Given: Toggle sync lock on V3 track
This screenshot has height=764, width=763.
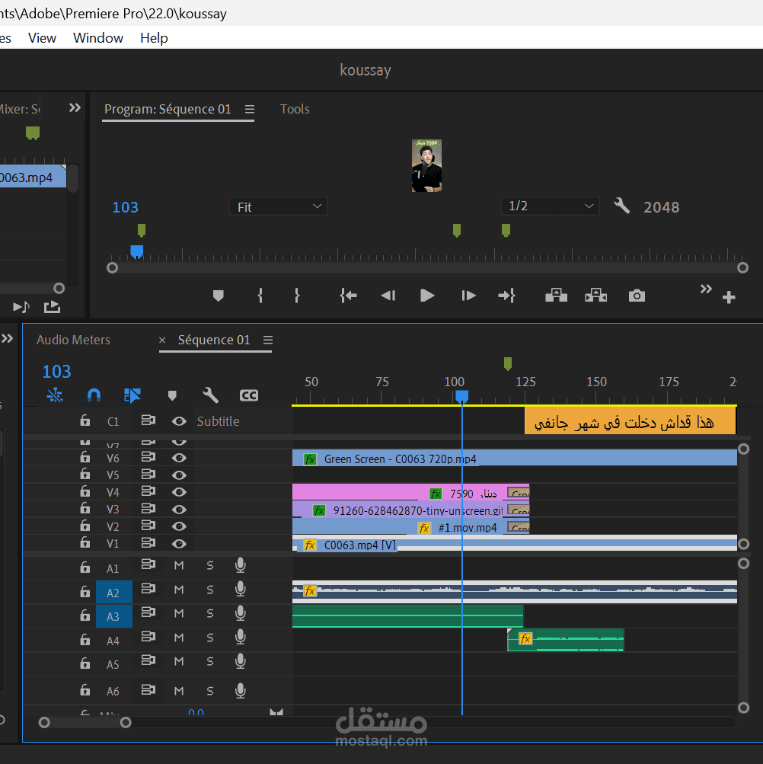Looking at the screenshot, I should click(148, 509).
